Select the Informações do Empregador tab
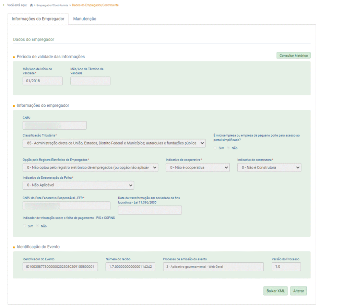Screen dimensions: 343x307 click(38, 19)
